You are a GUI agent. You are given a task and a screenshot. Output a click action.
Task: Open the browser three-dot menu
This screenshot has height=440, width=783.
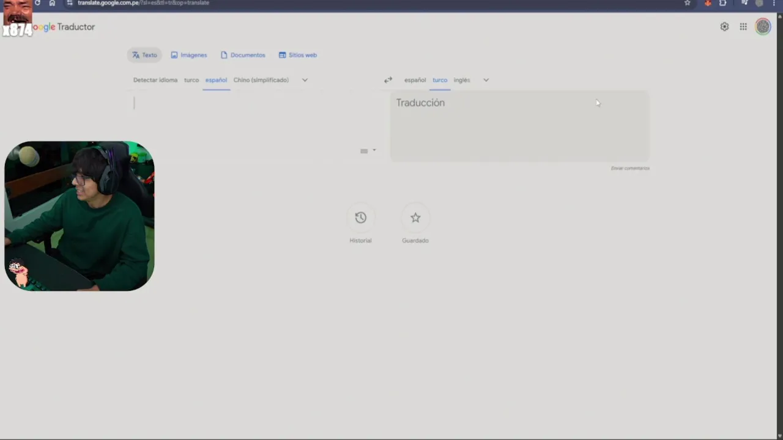774,3
